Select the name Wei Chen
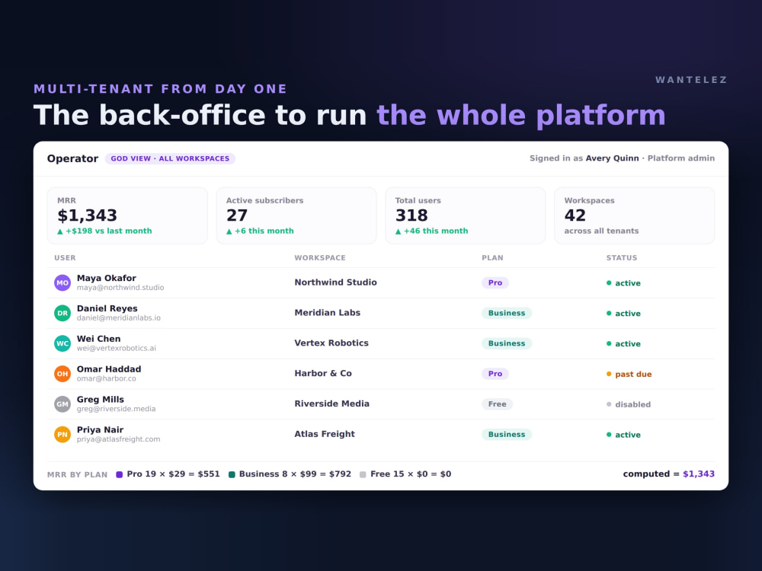This screenshot has height=571, width=762. pyautogui.click(x=98, y=339)
